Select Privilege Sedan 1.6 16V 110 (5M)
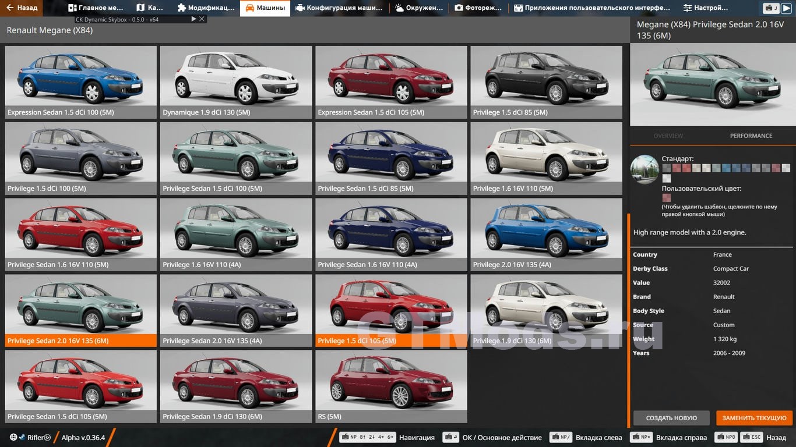The image size is (796, 447). point(81,235)
